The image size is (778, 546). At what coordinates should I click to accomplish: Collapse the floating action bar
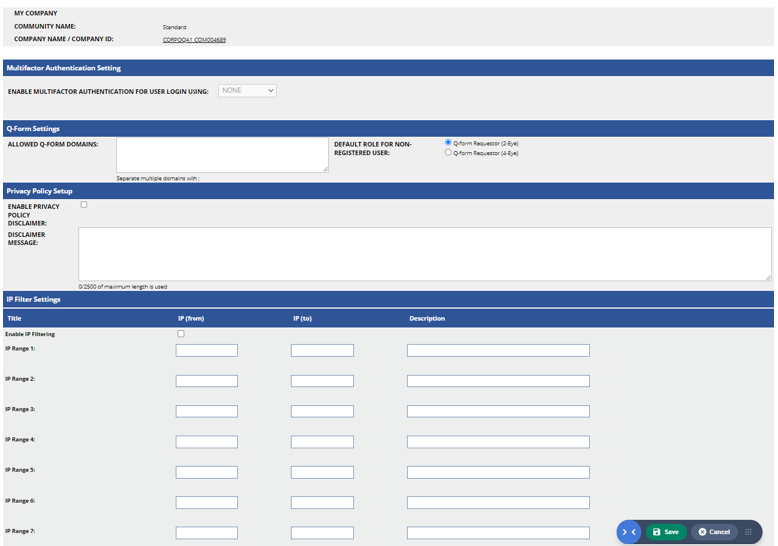pos(628,532)
